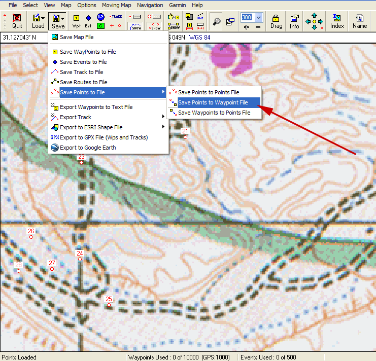This screenshot has width=376, height=361.
Task: Select Save Points to Points File
Action: pyautogui.click(x=214, y=92)
